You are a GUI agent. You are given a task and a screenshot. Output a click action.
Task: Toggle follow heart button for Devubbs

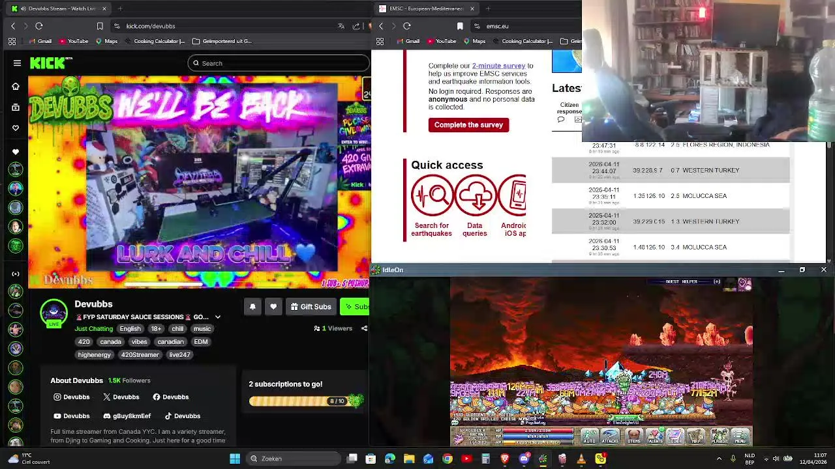(x=273, y=307)
